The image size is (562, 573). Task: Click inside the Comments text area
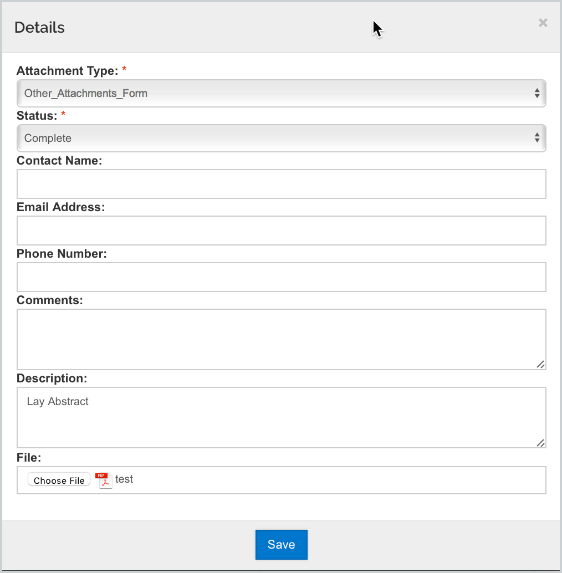coord(282,340)
